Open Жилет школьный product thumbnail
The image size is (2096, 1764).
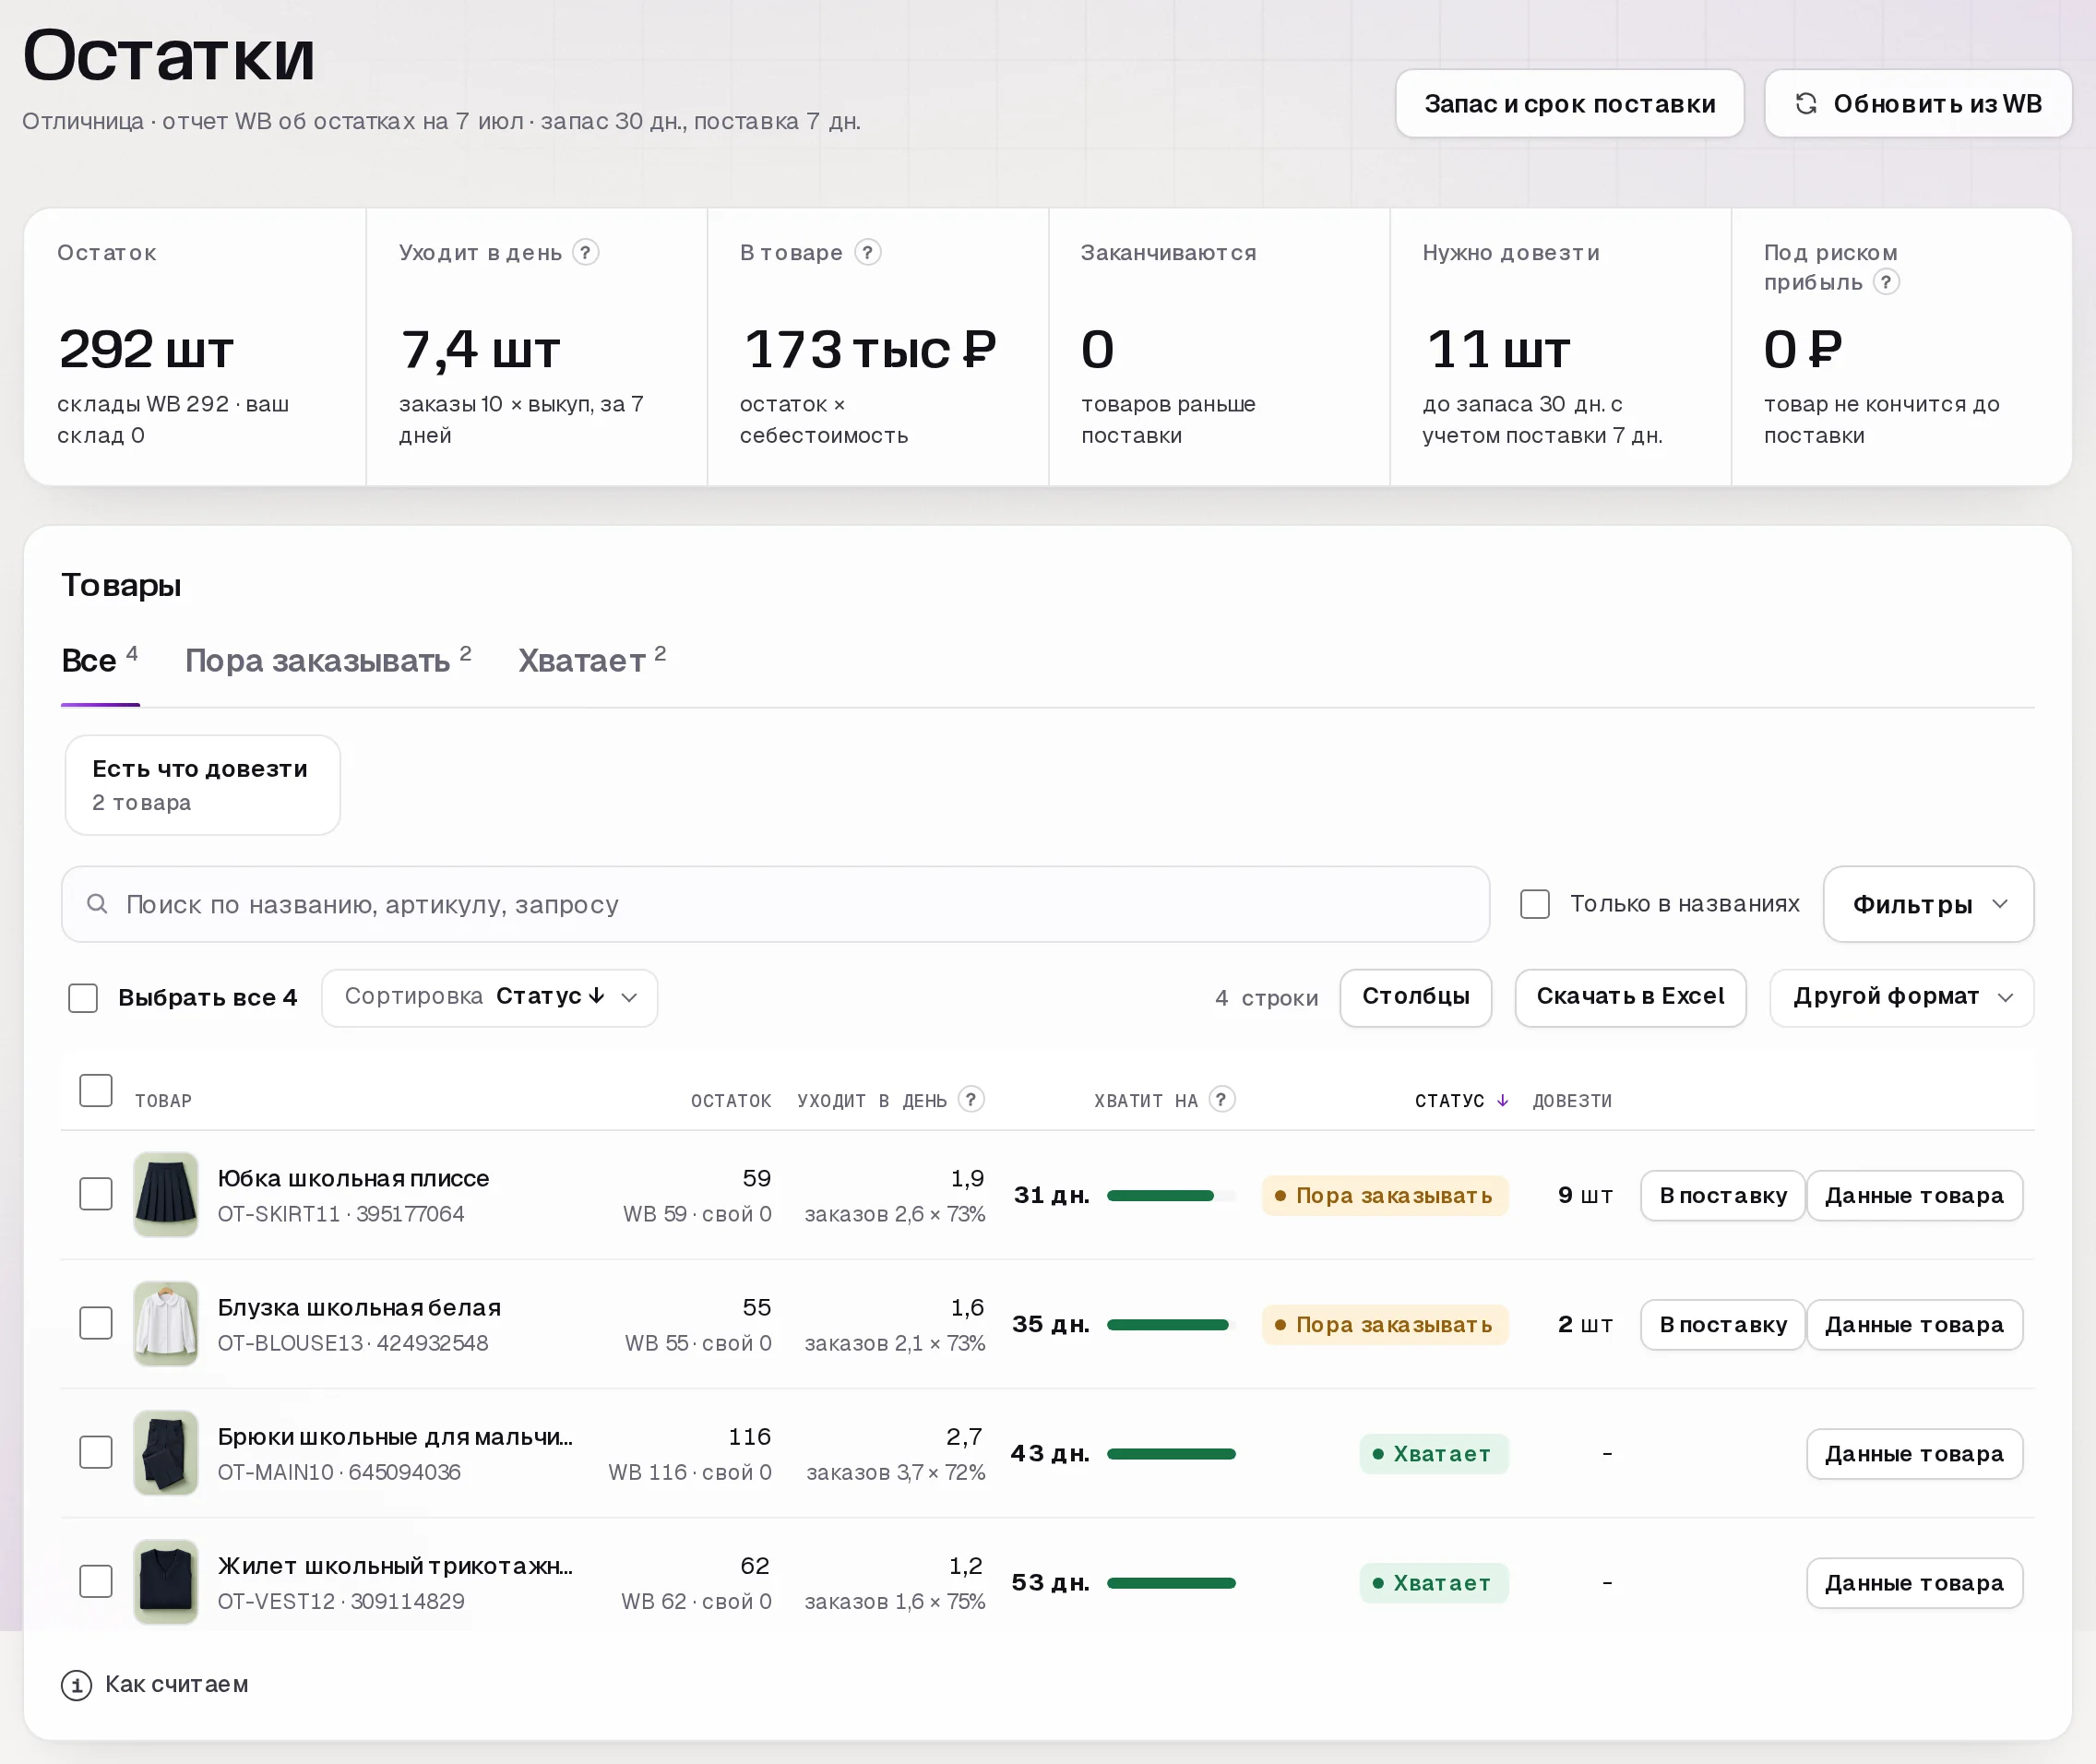coord(166,1581)
